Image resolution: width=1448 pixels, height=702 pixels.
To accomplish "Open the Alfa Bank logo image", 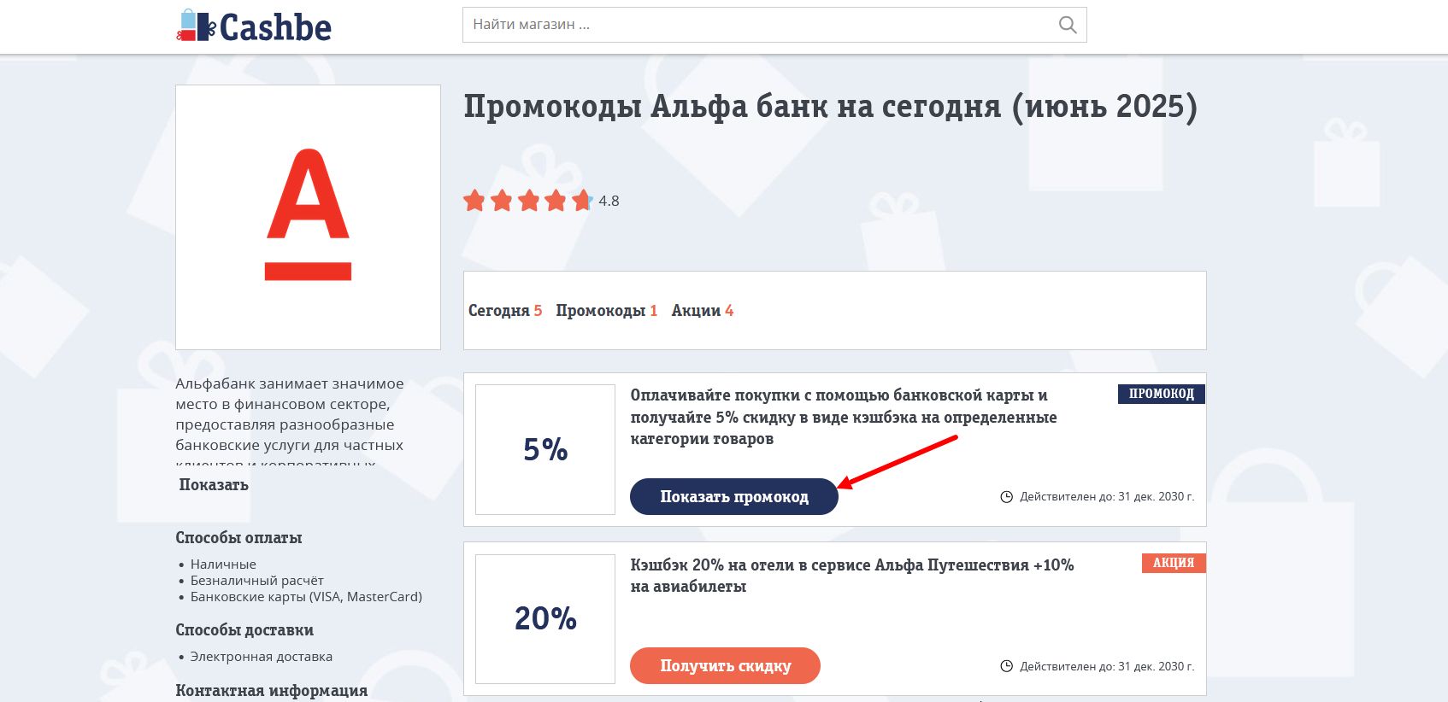I will (x=308, y=217).
